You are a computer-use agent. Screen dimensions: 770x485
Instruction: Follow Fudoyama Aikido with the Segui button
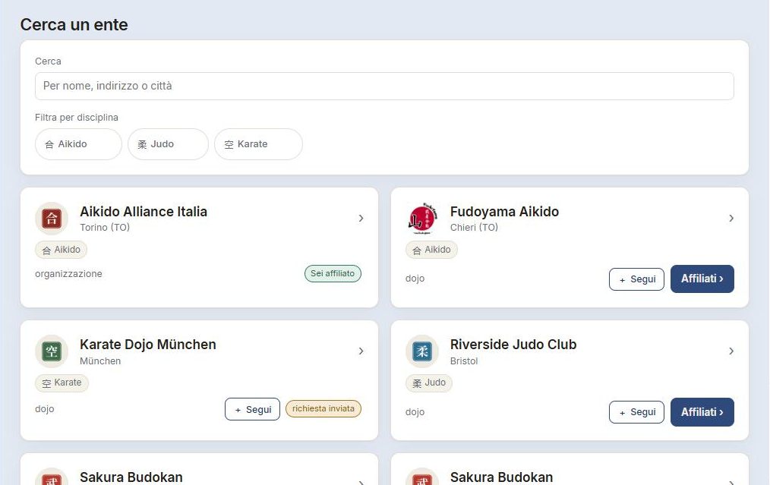click(636, 279)
